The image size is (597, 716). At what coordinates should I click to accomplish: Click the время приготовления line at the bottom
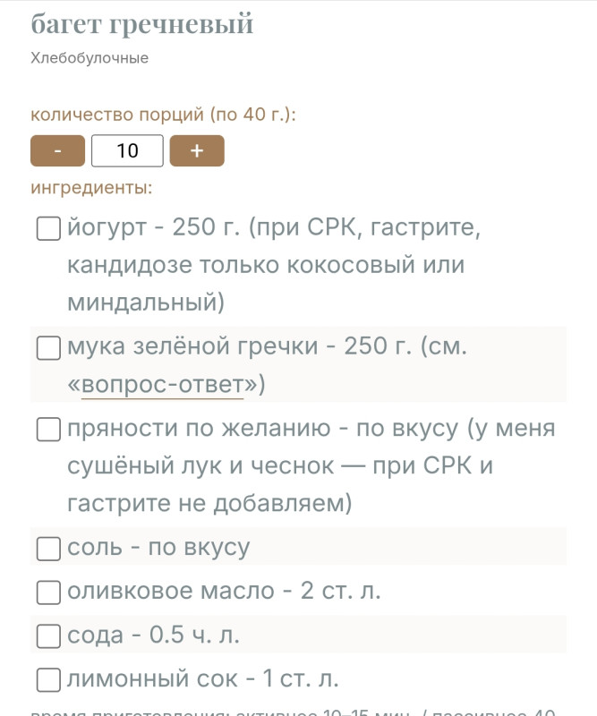pyautogui.click(x=295, y=712)
